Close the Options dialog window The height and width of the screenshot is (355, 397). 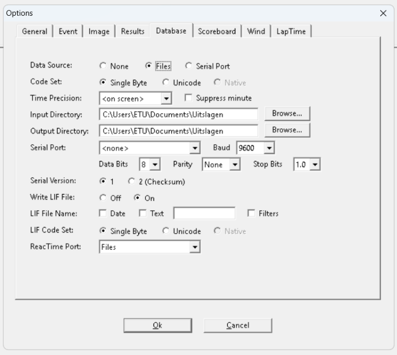tap(383, 14)
